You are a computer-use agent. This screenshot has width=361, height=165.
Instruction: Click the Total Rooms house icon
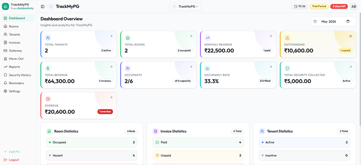coord(128,38)
